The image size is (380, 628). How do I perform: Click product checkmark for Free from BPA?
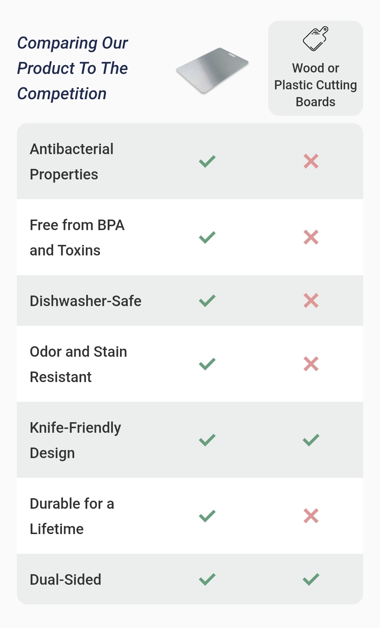pyautogui.click(x=207, y=237)
